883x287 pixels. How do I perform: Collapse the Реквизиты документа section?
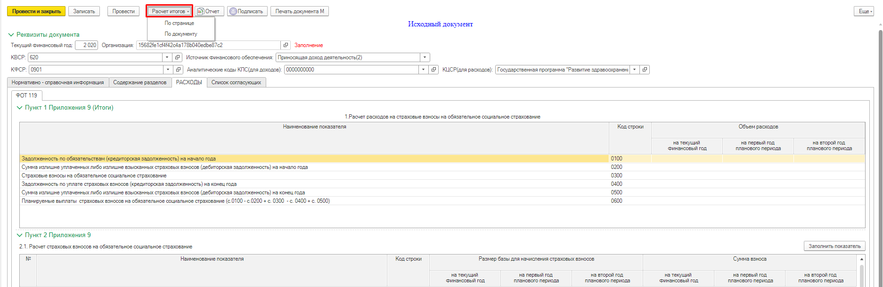(x=11, y=35)
